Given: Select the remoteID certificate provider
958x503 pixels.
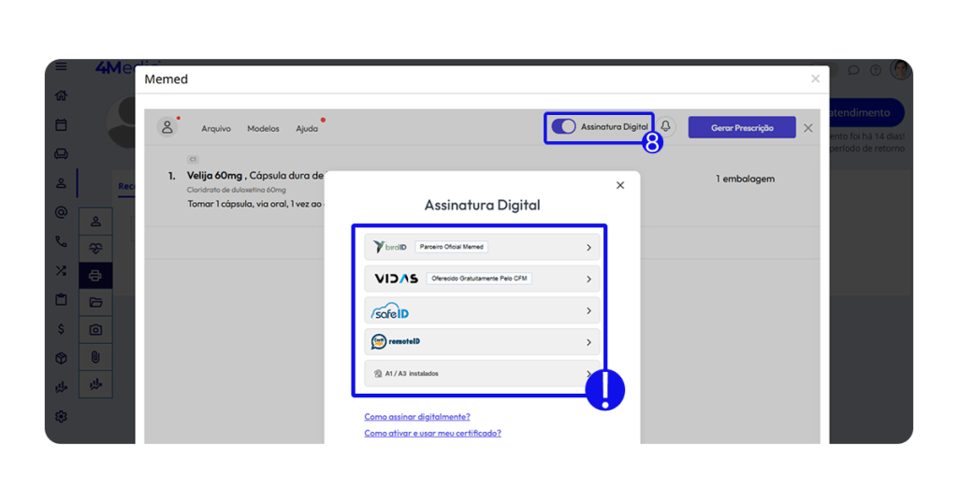Looking at the screenshot, I should (481, 342).
